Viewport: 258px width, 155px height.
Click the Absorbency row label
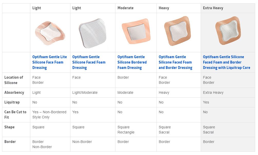point(14,92)
